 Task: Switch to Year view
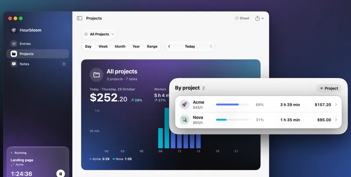click(x=136, y=47)
